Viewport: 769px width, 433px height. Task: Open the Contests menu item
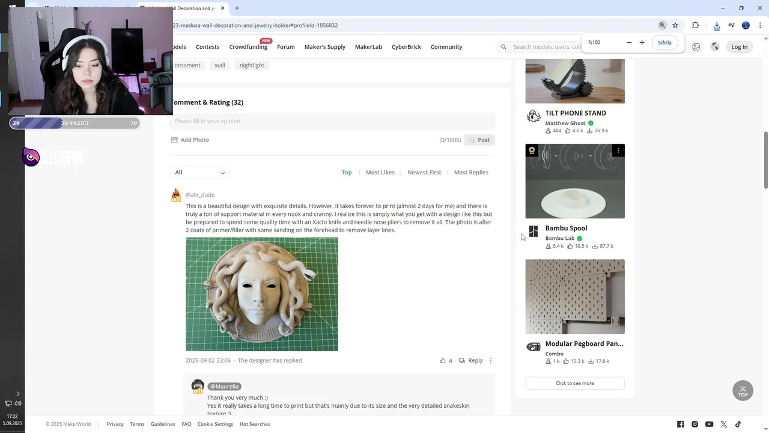(x=207, y=47)
